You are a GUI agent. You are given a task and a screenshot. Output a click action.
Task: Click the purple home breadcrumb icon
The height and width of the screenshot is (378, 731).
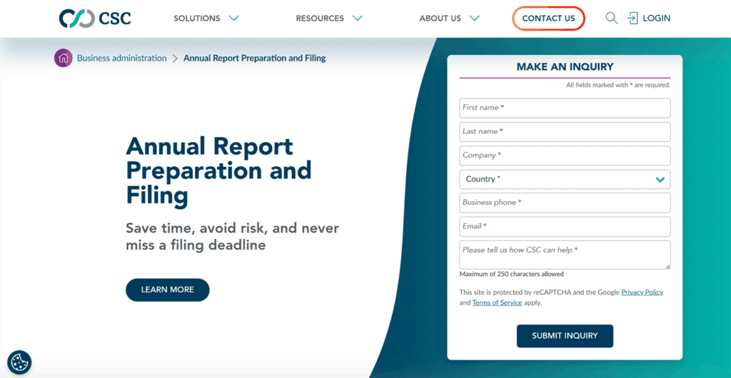pyautogui.click(x=64, y=58)
